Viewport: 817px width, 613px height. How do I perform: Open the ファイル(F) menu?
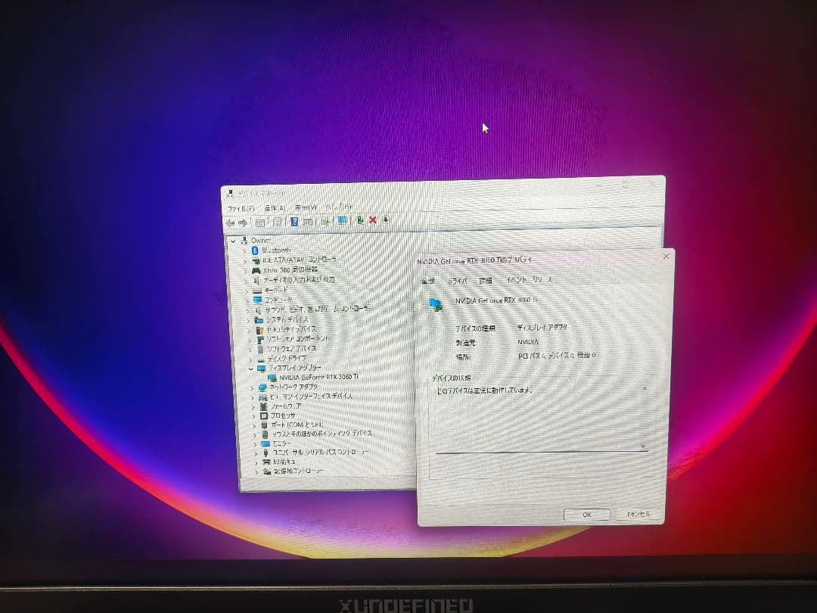point(241,209)
